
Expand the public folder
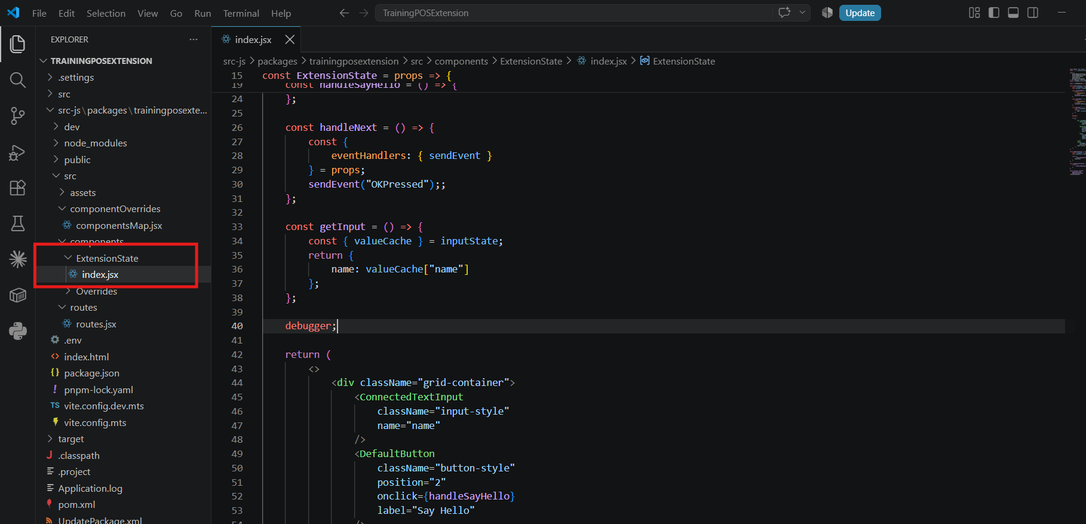tap(123, 160)
